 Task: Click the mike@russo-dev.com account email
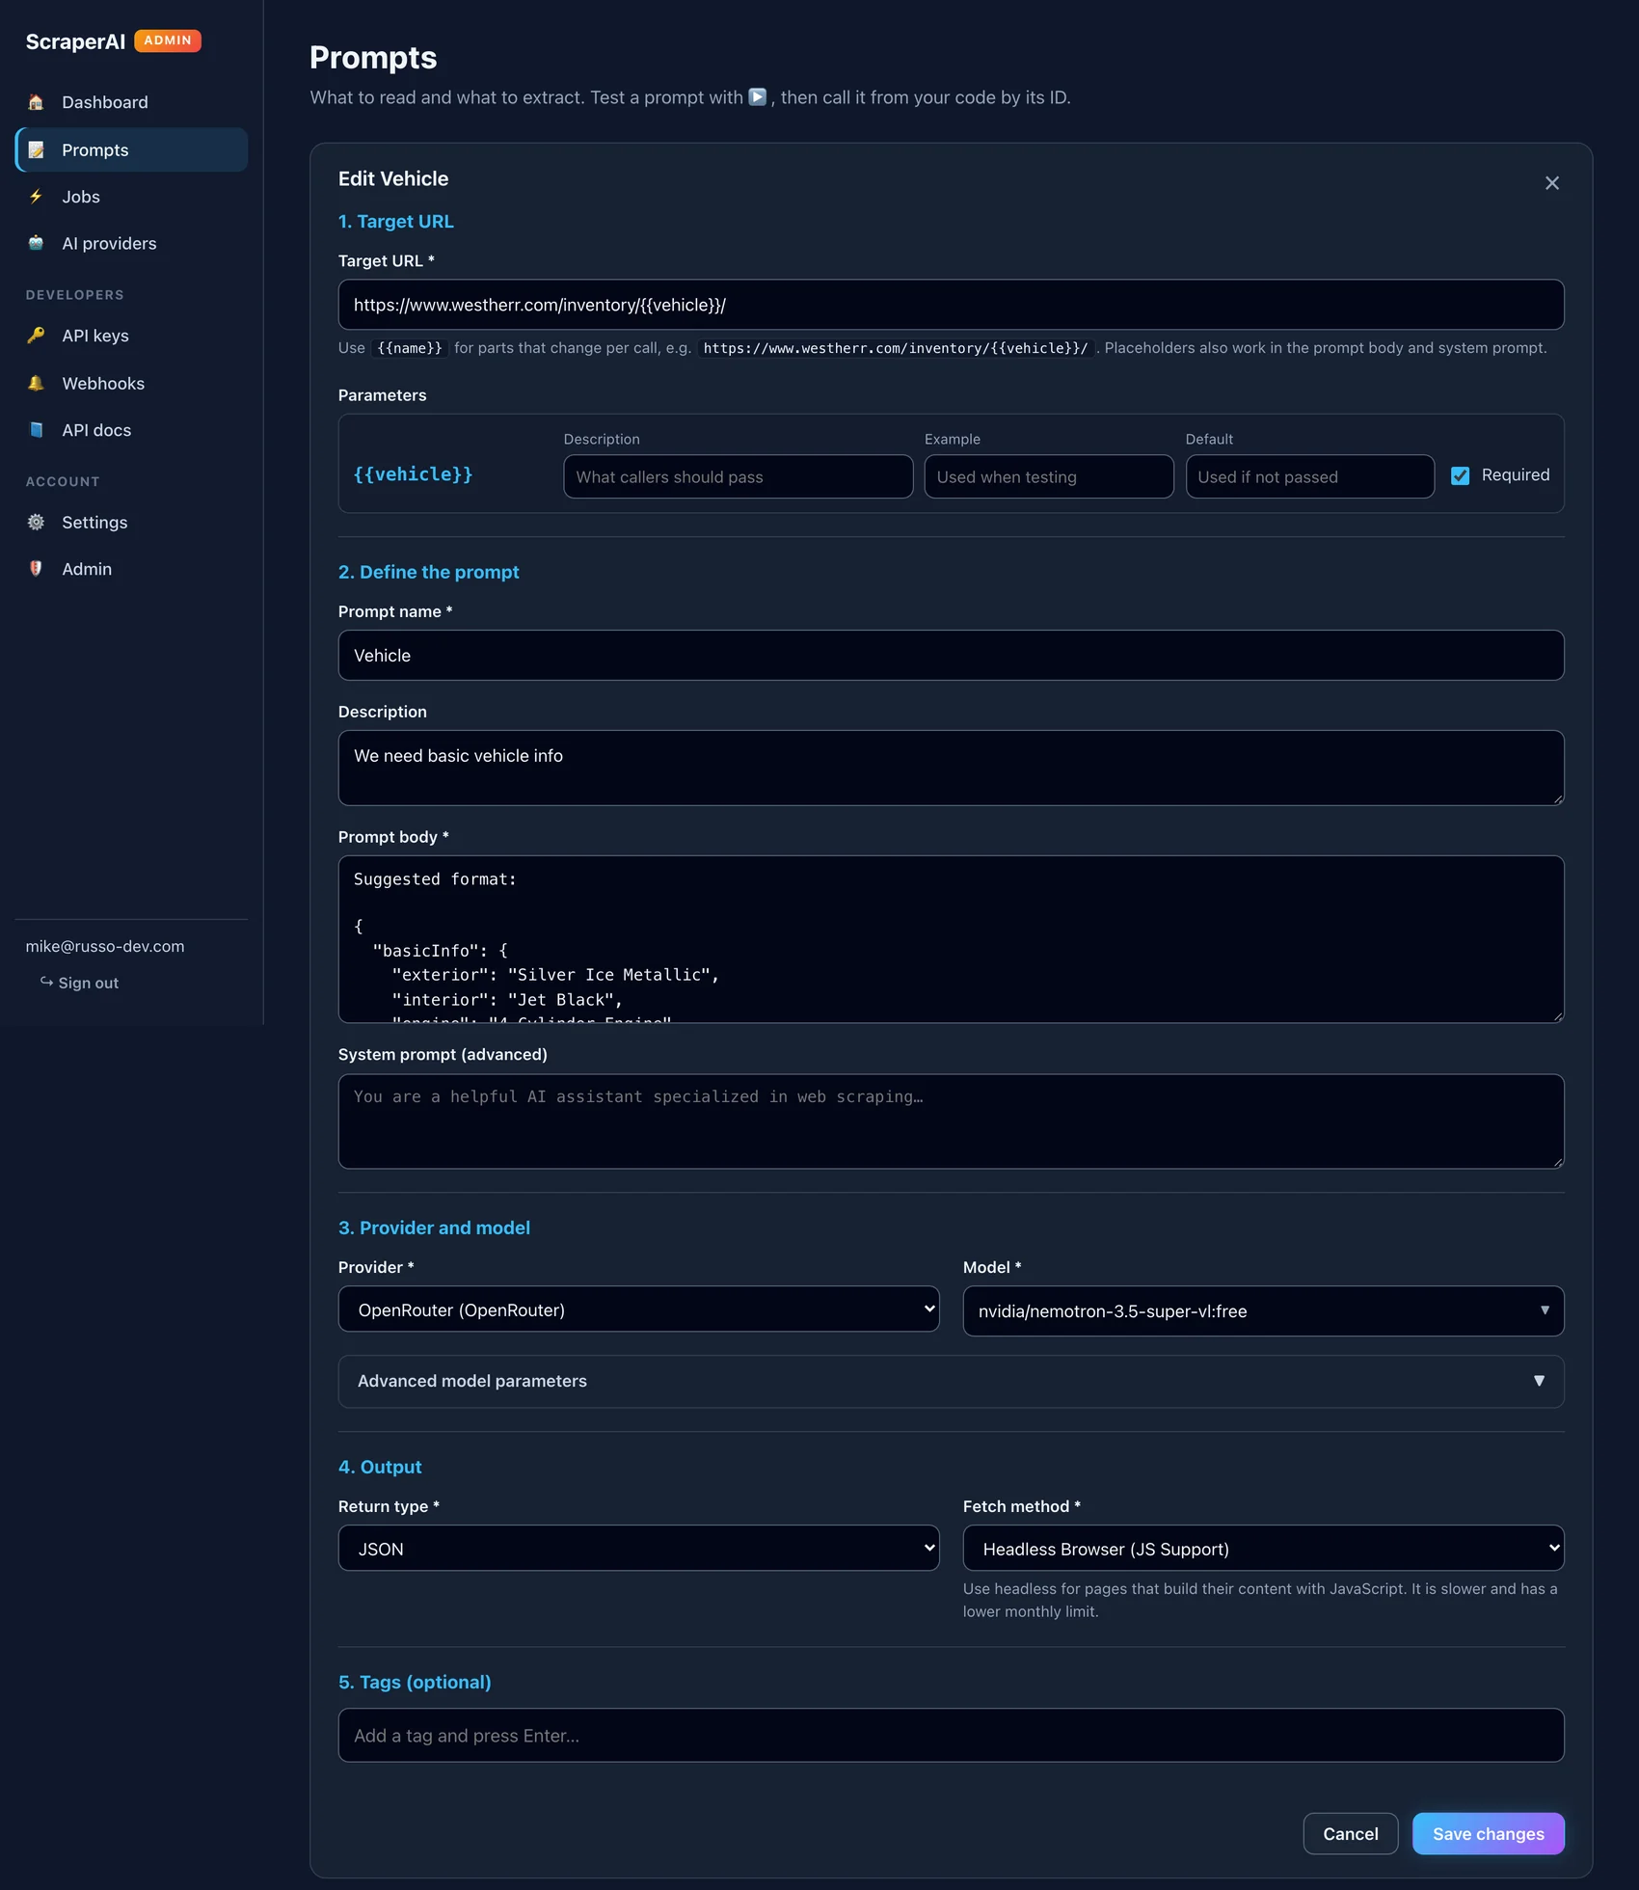[x=105, y=946]
